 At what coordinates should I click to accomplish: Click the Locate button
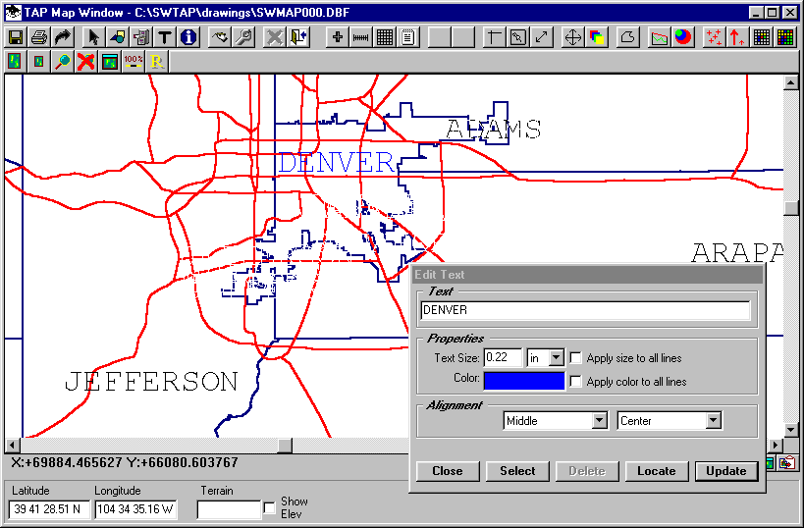pos(657,471)
